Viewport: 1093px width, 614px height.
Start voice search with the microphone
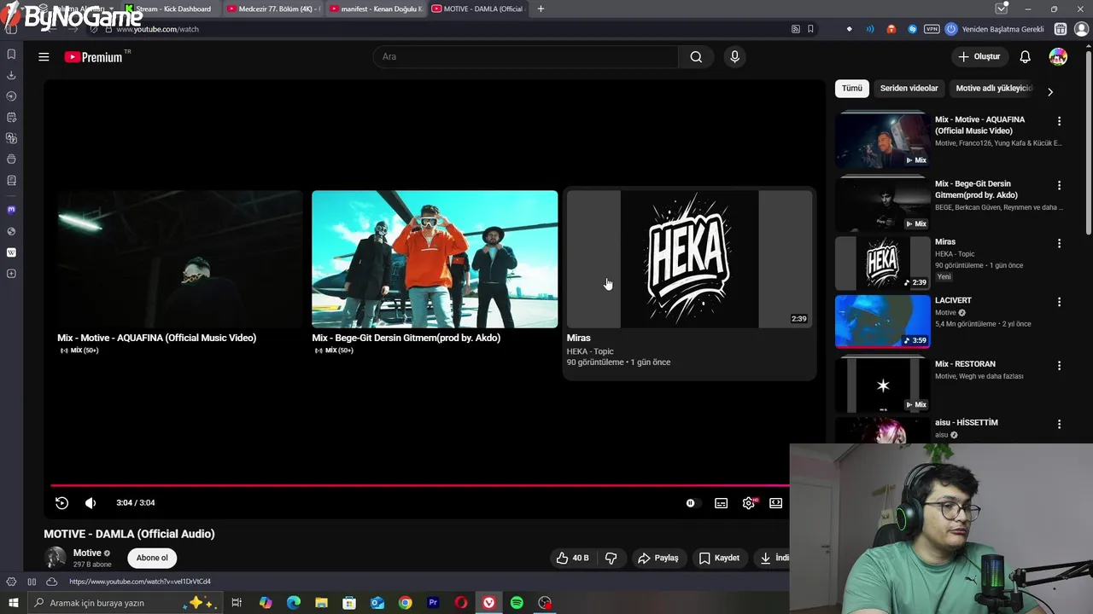point(734,57)
